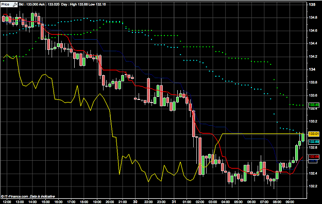
Task: Select the yellow 133.01 price tag
Action: 314,134
